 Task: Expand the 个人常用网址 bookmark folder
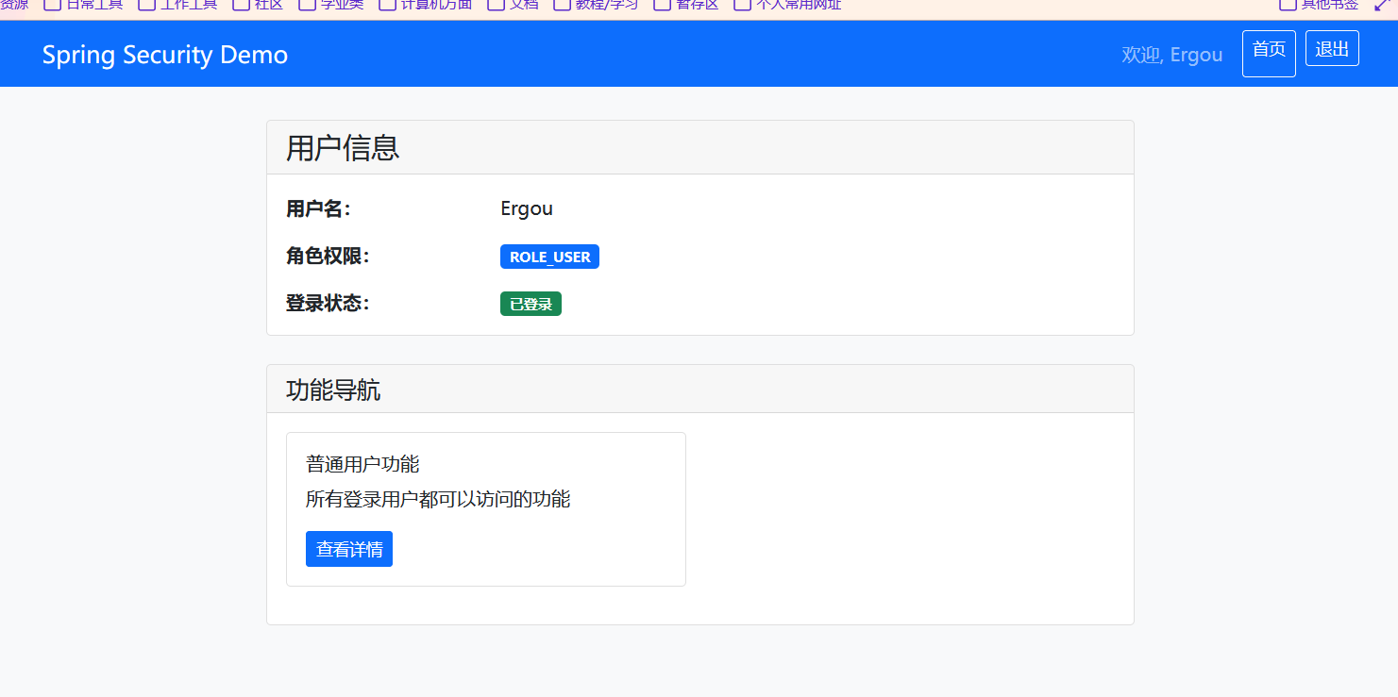788,5
